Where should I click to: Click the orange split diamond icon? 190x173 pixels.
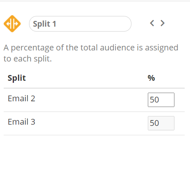[x=12, y=24]
